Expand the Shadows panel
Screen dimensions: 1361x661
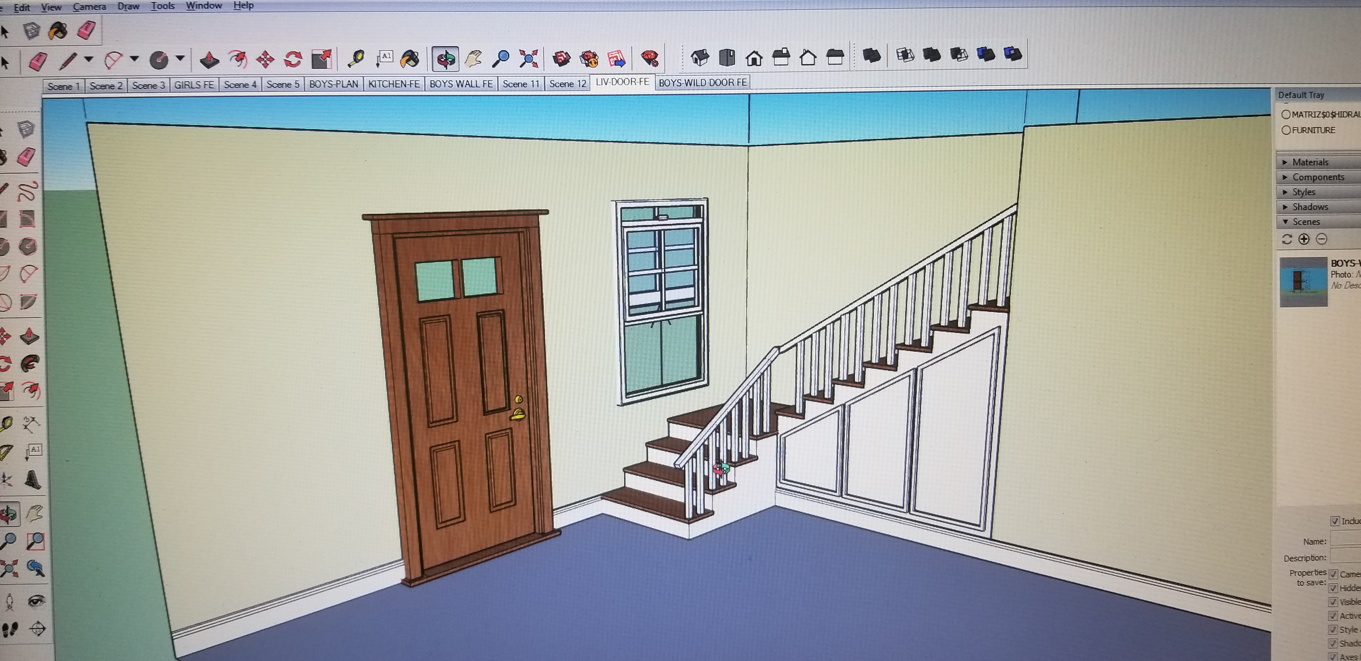click(x=1318, y=206)
